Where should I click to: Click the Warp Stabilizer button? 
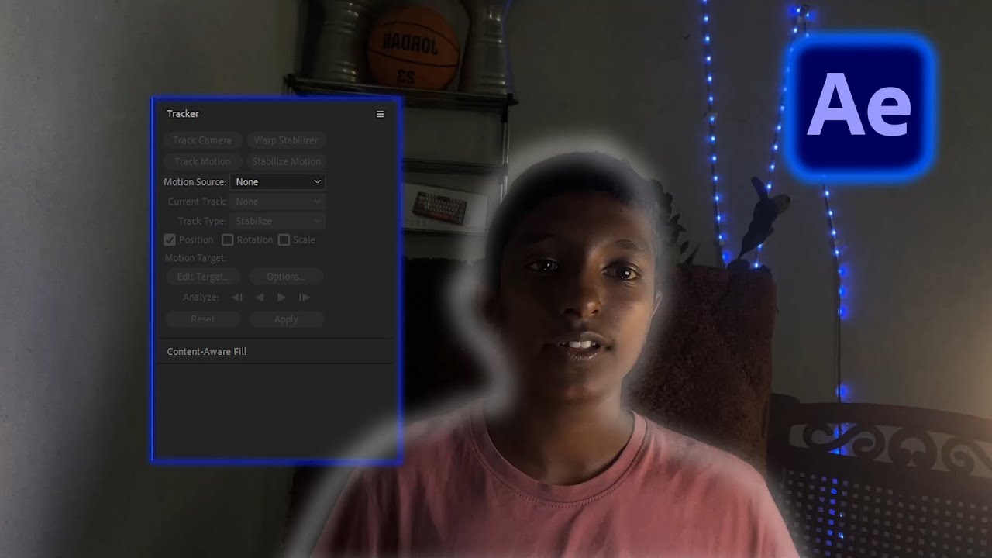pos(286,140)
